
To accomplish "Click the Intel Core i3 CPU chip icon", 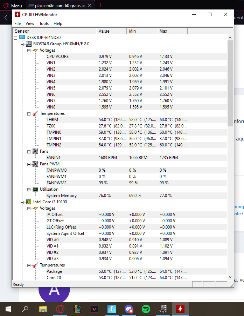I will pos(29,202).
